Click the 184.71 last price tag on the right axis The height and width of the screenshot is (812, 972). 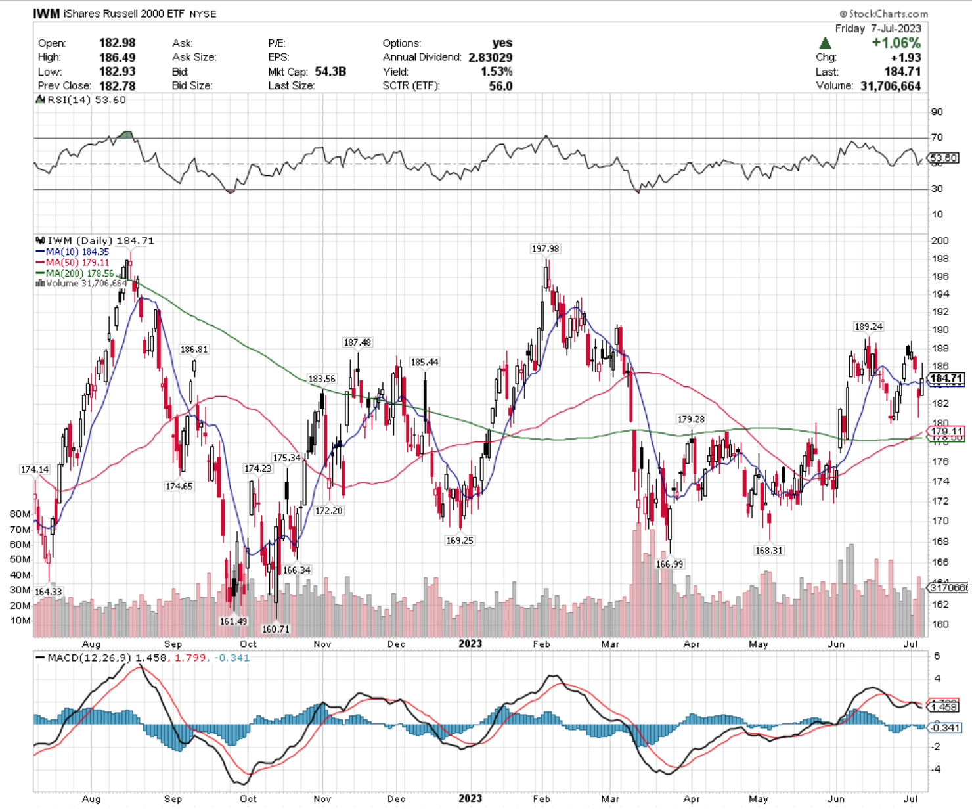[946, 379]
